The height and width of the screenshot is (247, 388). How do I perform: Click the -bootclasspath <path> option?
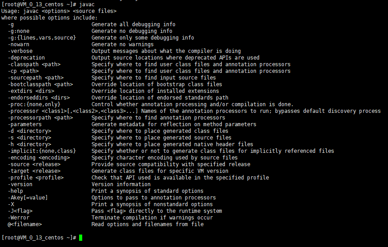point(40,84)
